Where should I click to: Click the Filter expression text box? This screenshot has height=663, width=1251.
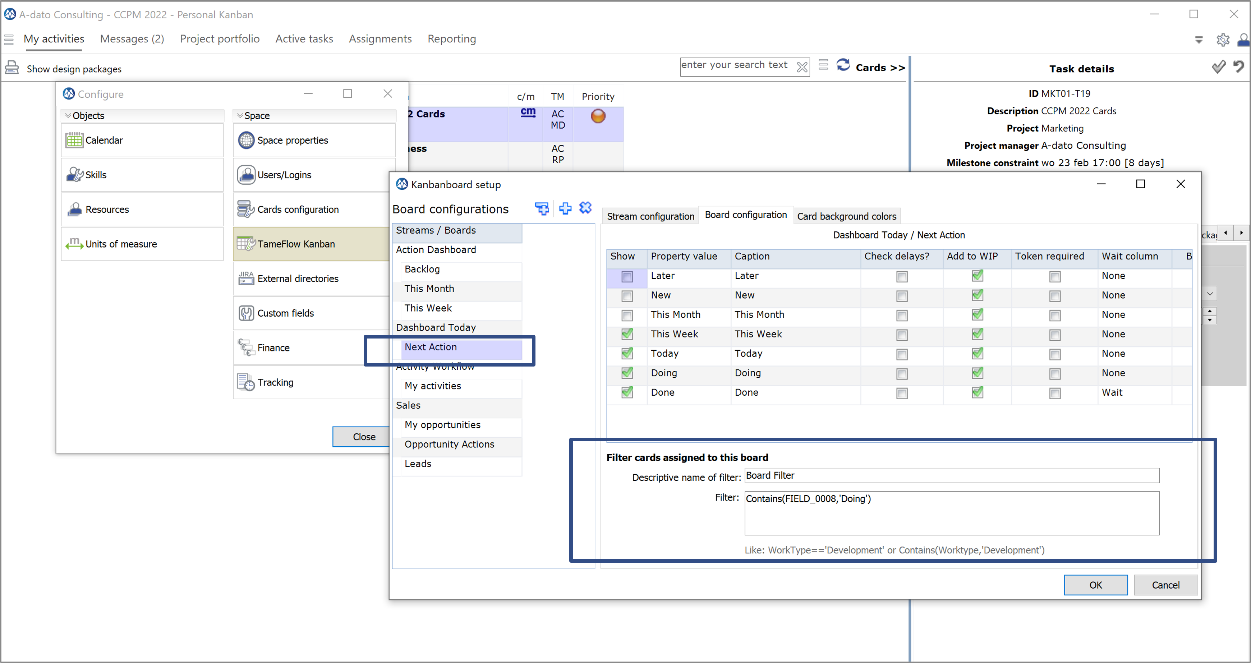[952, 513]
